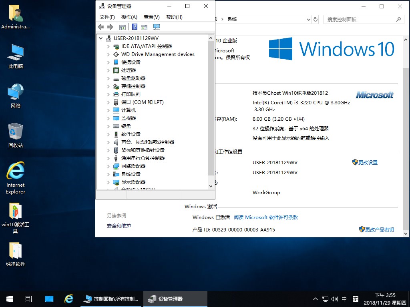Click scan for hardware changes toolbar icon

pos(157,27)
